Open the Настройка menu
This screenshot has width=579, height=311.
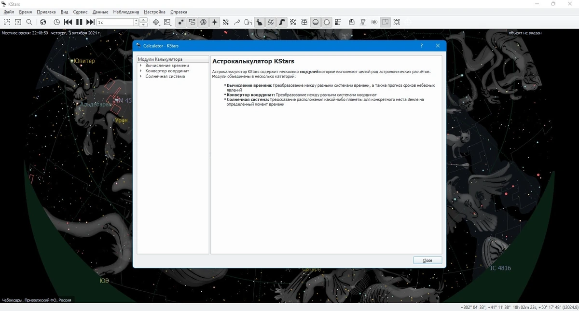pyautogui.click(x=154, y=12)
